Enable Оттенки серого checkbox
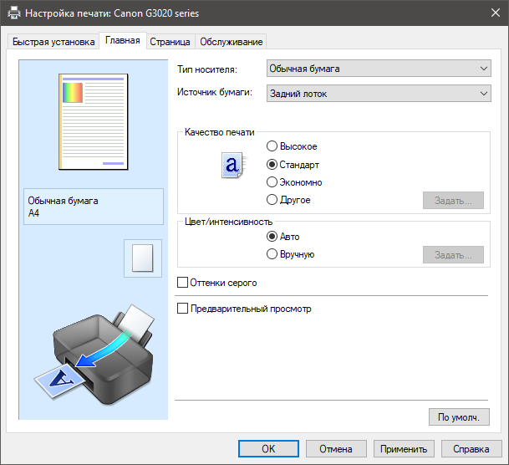Screen dimensions: 509x465 [x=216, y=283]
